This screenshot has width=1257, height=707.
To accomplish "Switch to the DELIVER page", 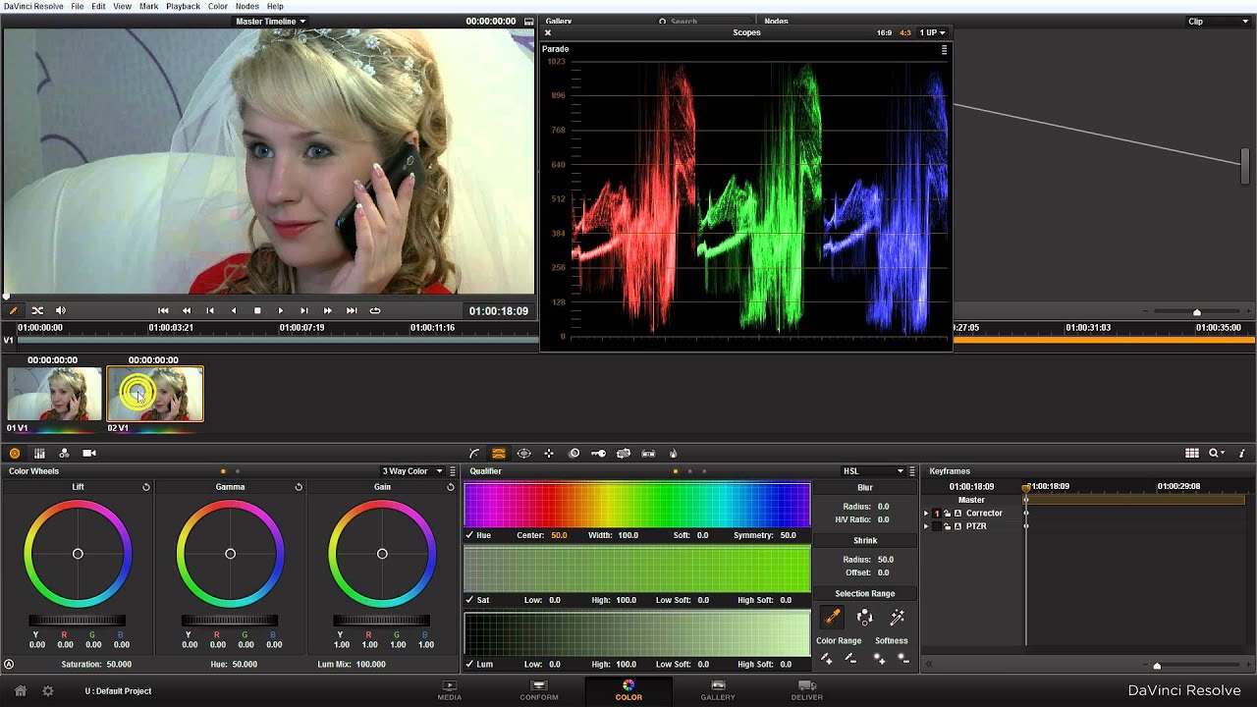I will pyautogui.click(x=807, y=690).
